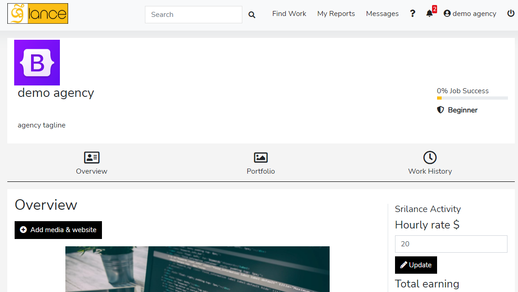Screen dimensions: 518x292
Task: Log out using the power icon
Action: pyautogui.click(x=511, y=14)
